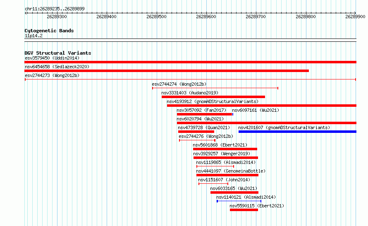Viewport: 368px width, 226px height.
Task: Select the red bar under esv3579450
Action: tap(190, 62)
